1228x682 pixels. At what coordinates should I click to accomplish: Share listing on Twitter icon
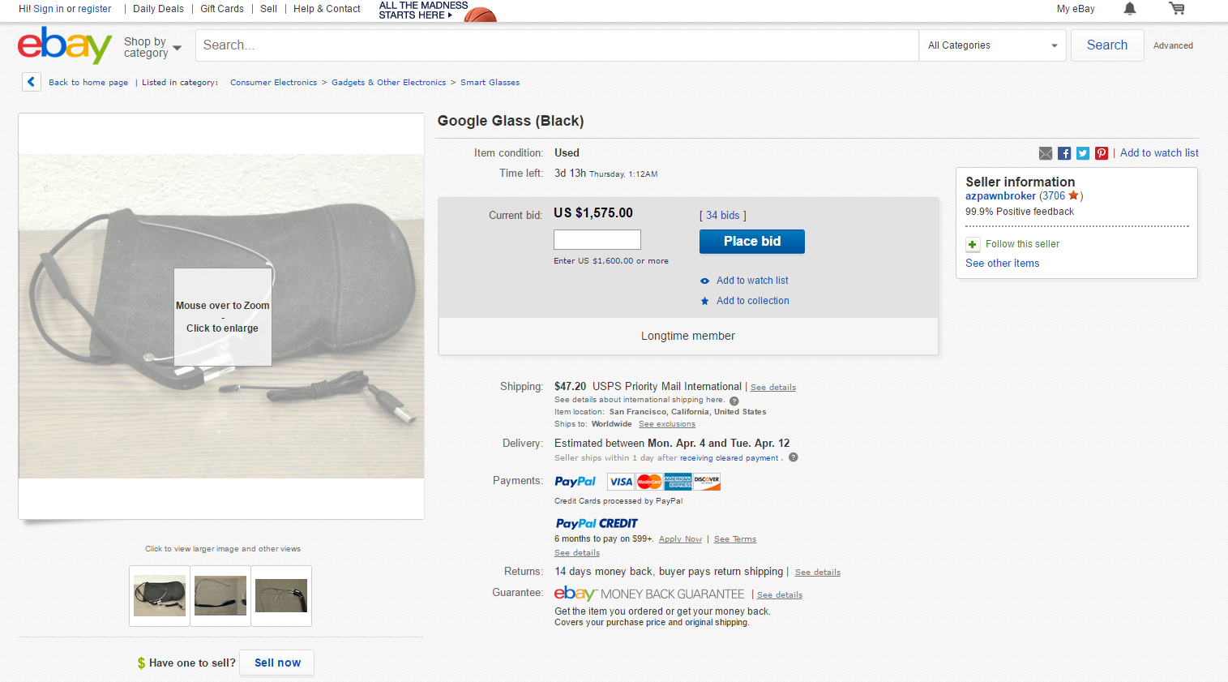pyautogui.click(x=1083, y=153)
